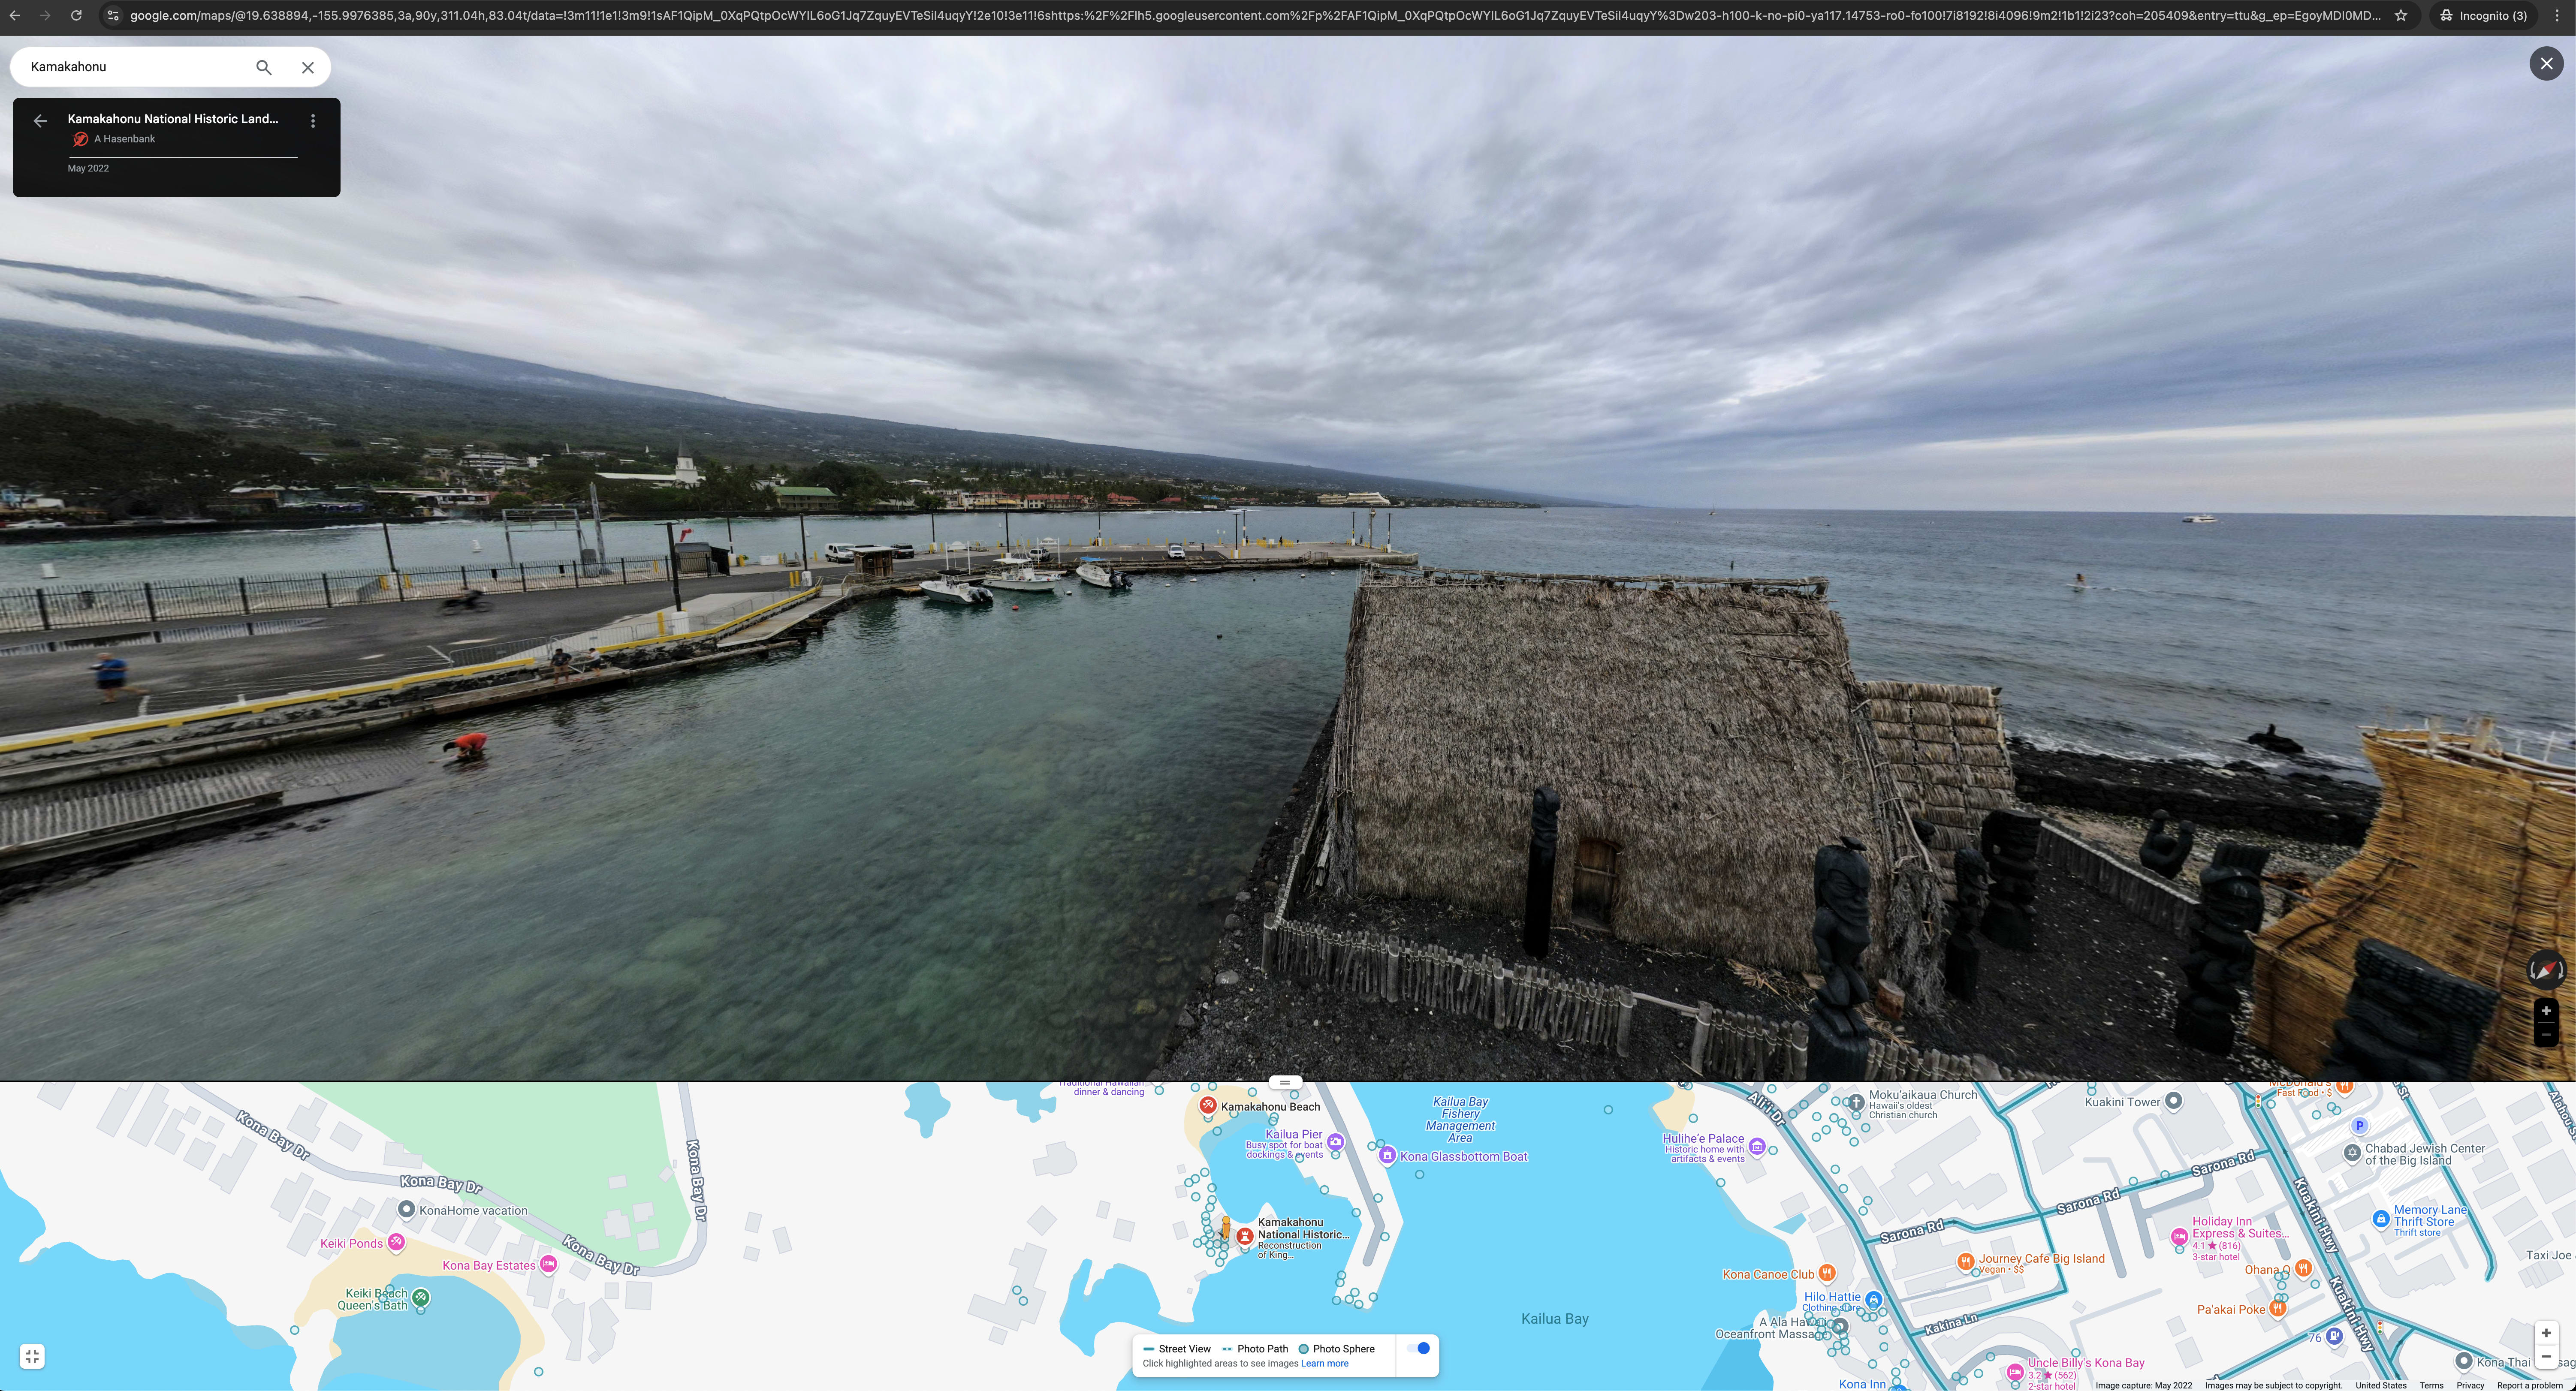Zoom in on the mini map

(x=2546, y=1333)
